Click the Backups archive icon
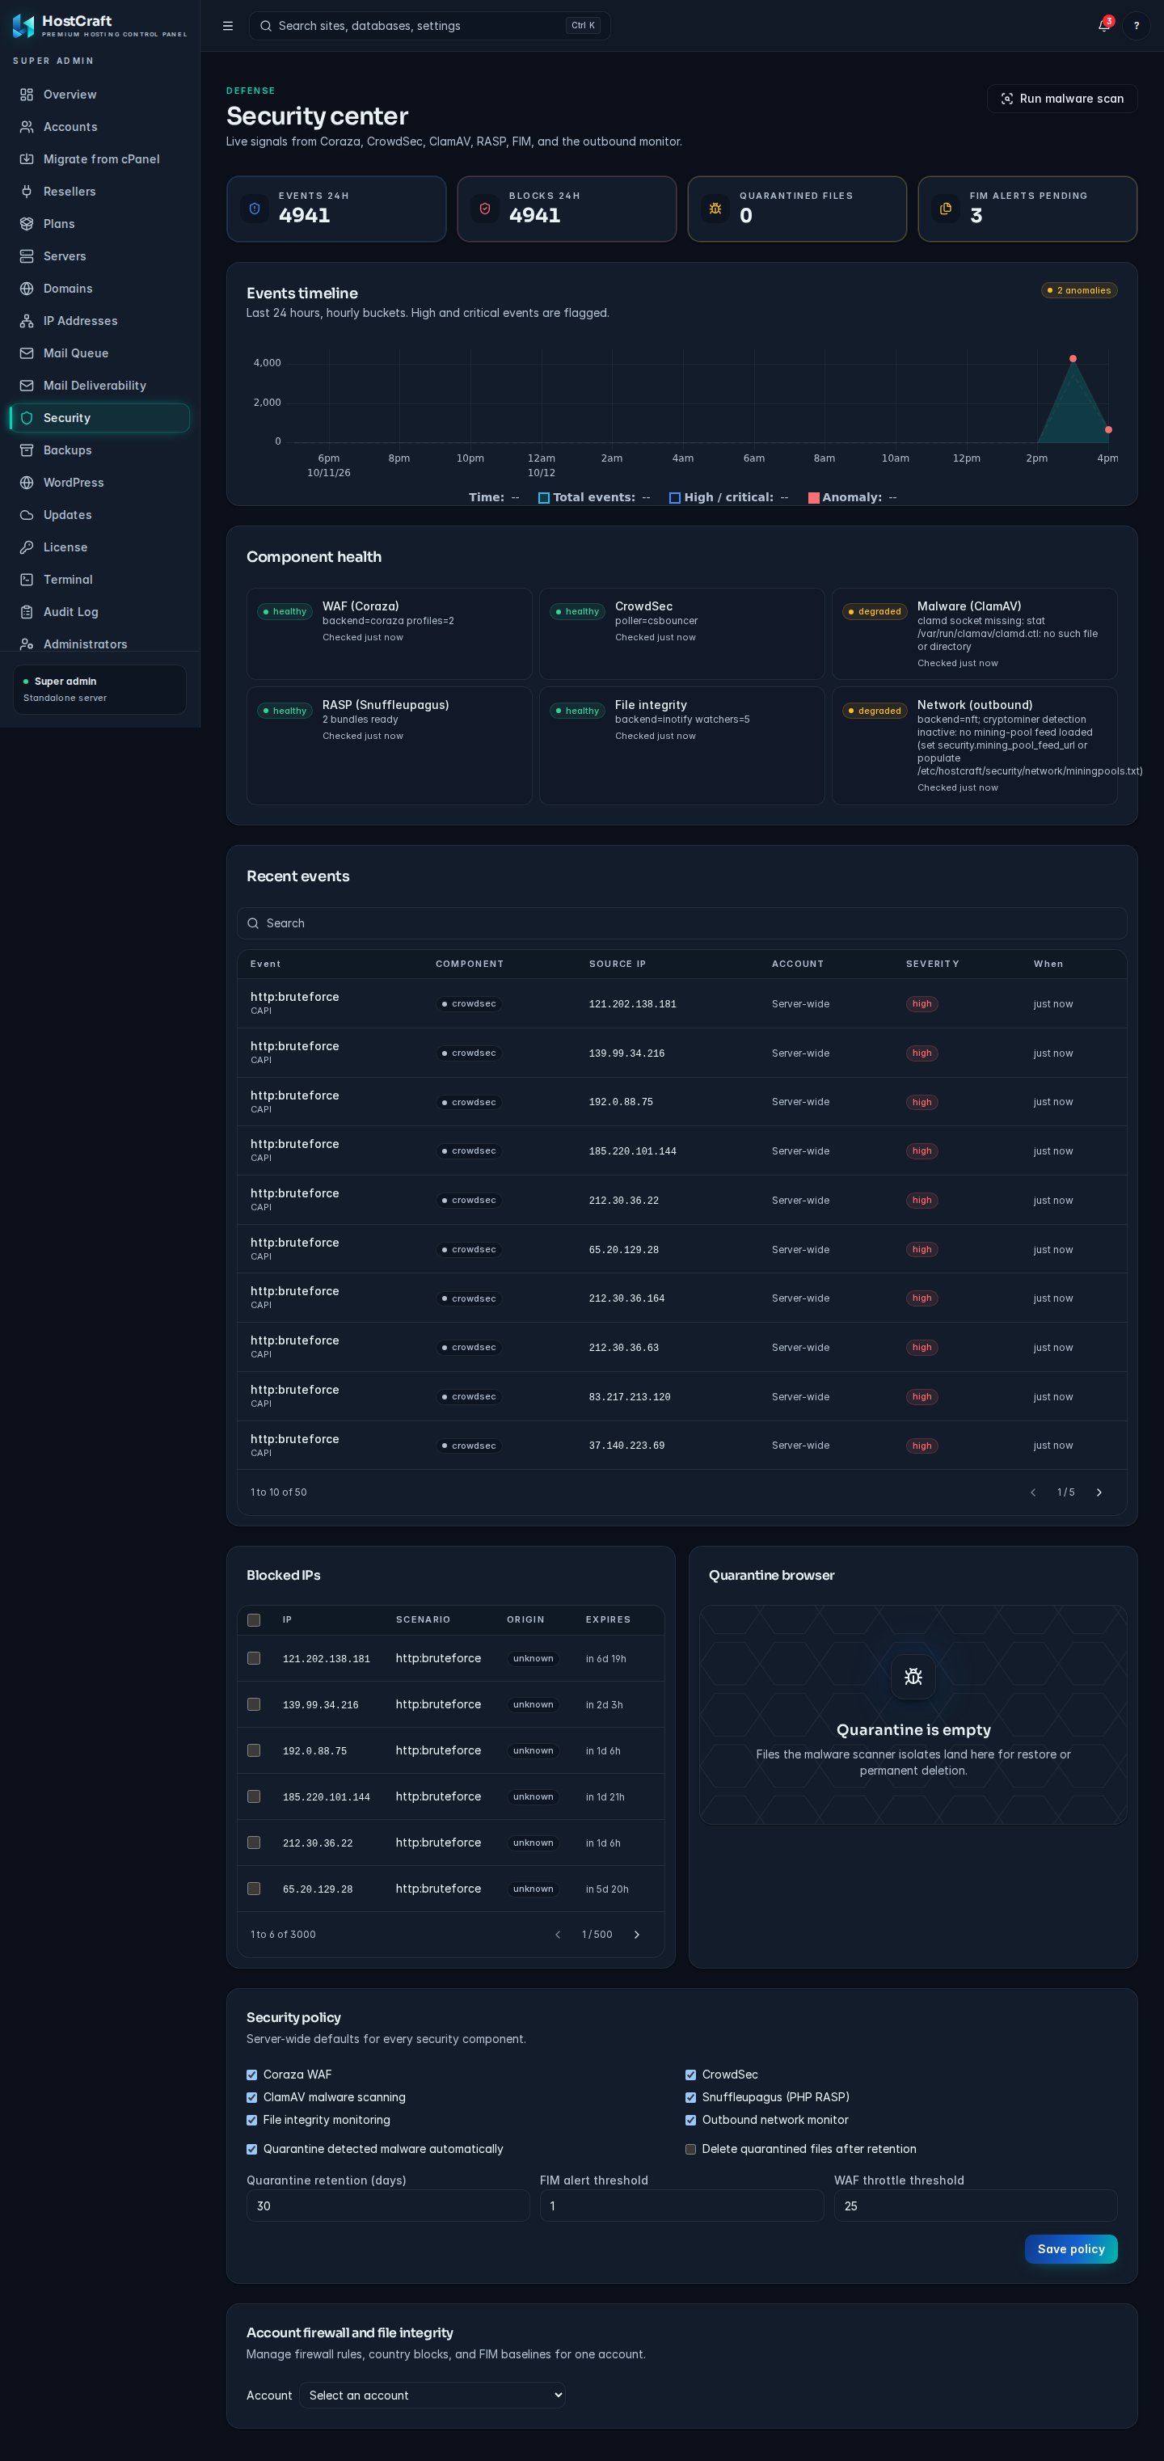Screen dimensions: 1164x2461 [x=27, y=450]
